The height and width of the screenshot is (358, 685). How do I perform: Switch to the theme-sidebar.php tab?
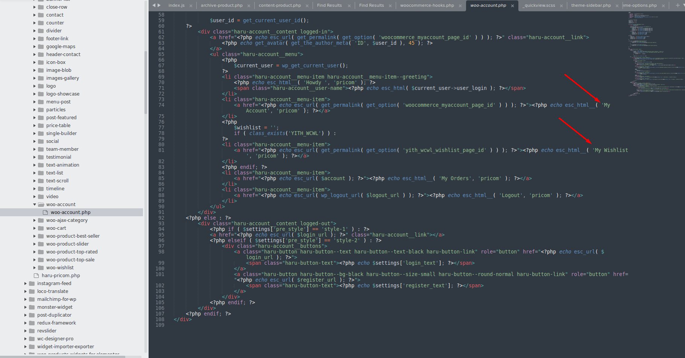point(591,5)
